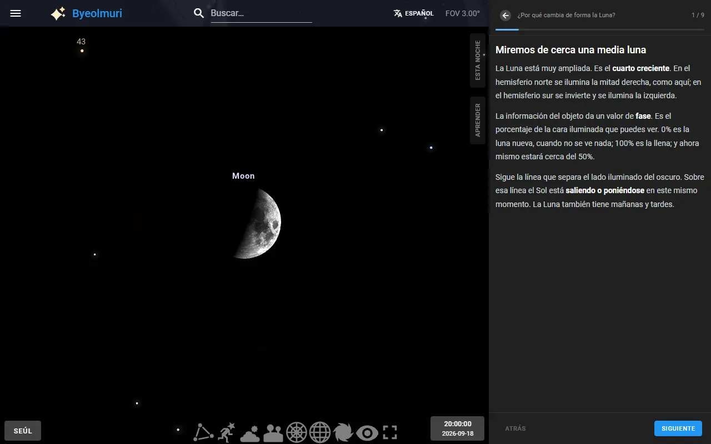Click the bold term cuarto creciente
This screenshot has height=444, width=711.
(x=640, y=68)
